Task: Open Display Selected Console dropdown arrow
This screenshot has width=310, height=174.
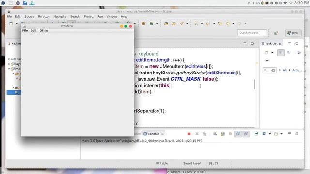Action: point(270,134)
